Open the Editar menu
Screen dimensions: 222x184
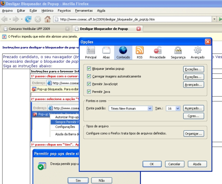point(21,11)
